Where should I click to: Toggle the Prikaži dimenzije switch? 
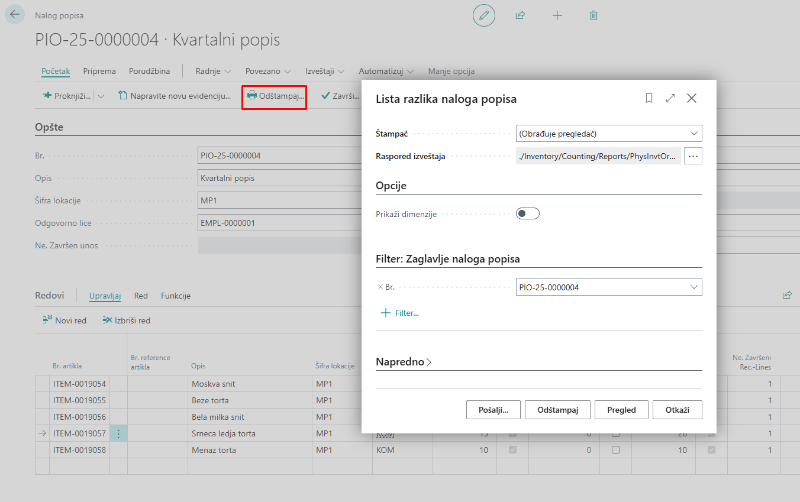[527, 214]
